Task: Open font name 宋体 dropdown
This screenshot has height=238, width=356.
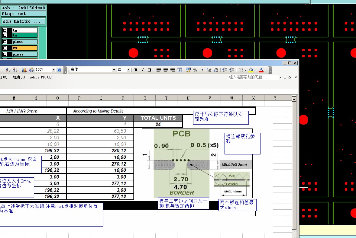Action: (114, 70)
